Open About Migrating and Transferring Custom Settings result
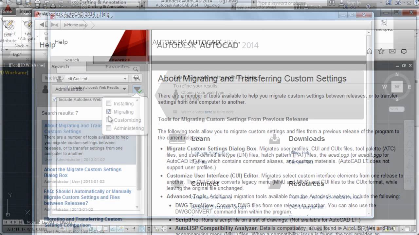 click(x=74, y=128)
